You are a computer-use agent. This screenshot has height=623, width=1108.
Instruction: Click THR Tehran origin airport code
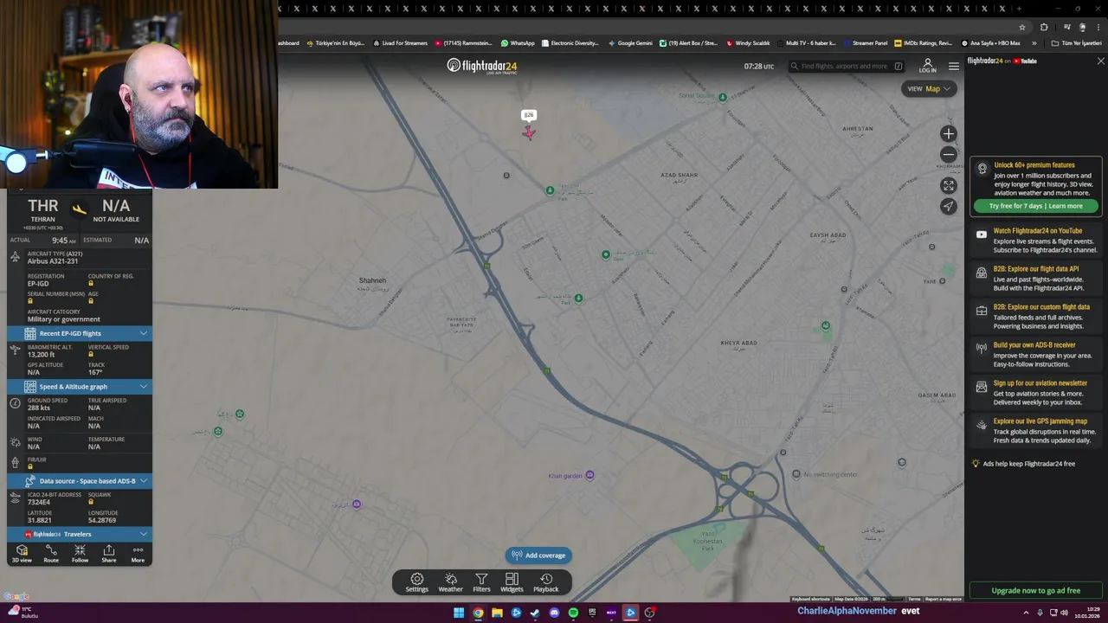42,206
